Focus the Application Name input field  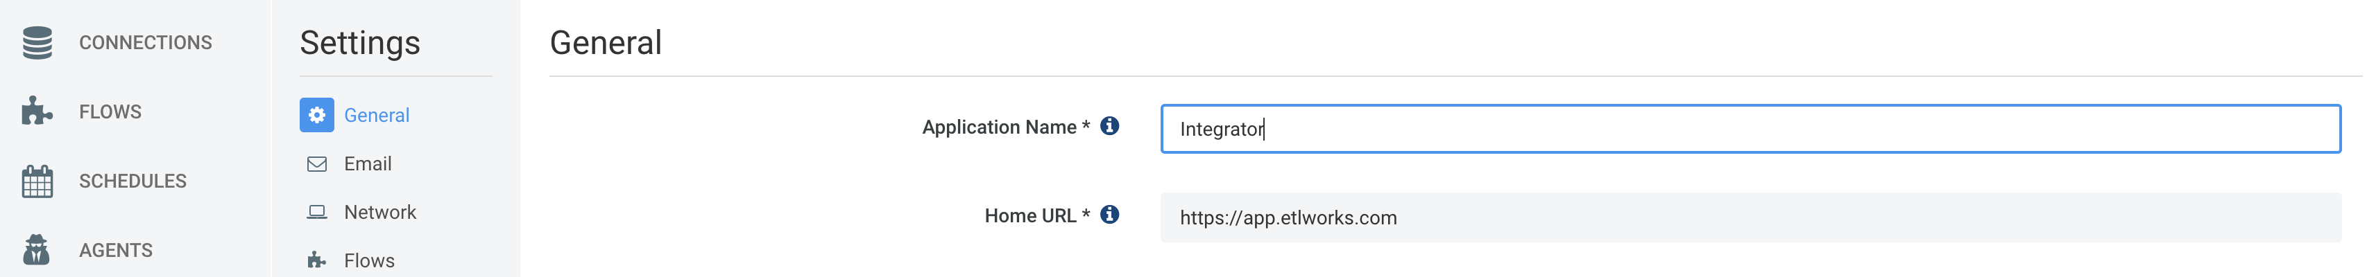(x=1750, y=128)
